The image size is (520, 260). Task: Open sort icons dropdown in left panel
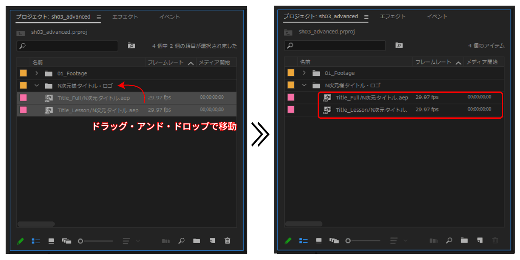(131, 241)
